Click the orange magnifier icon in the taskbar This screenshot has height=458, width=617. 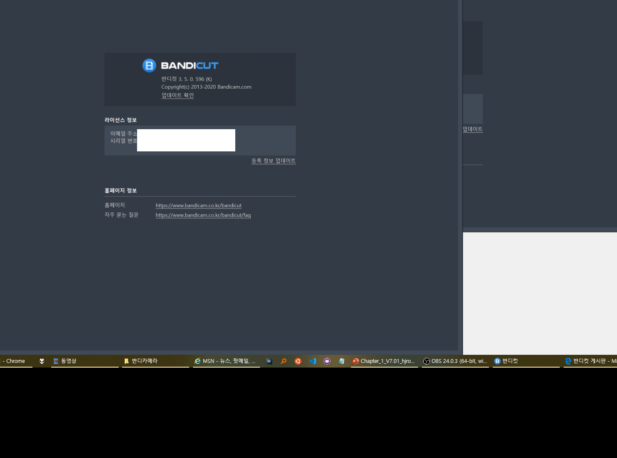point(284,361)
